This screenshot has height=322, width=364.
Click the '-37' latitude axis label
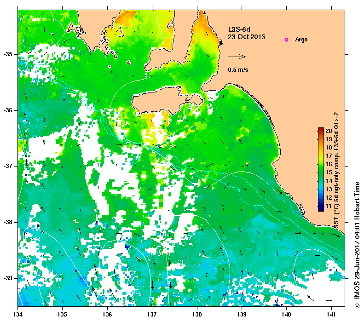[x=8, y=166]
